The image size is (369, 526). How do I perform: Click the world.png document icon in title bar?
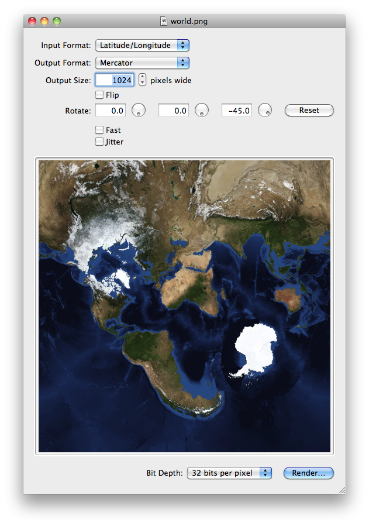[x=164, y=22]
